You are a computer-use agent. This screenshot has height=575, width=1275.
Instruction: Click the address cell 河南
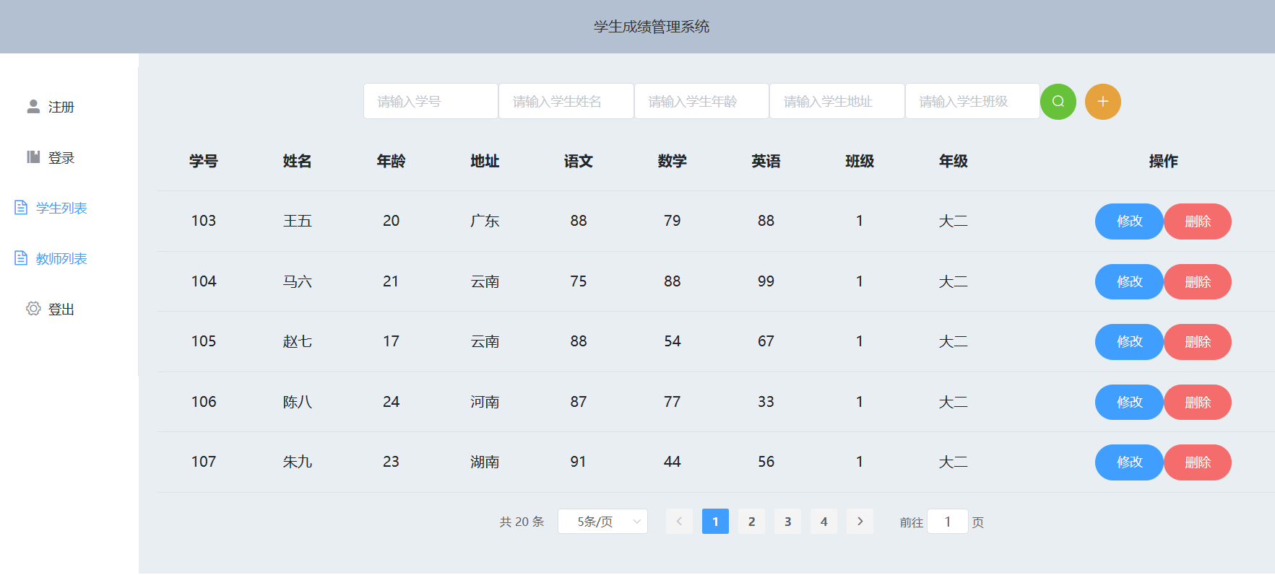pos(485,403)
